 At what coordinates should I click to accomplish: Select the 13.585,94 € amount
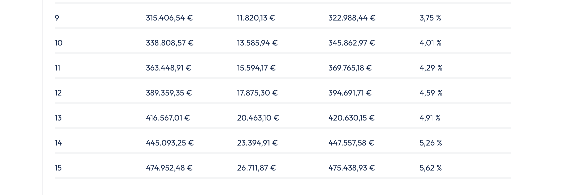257,43
